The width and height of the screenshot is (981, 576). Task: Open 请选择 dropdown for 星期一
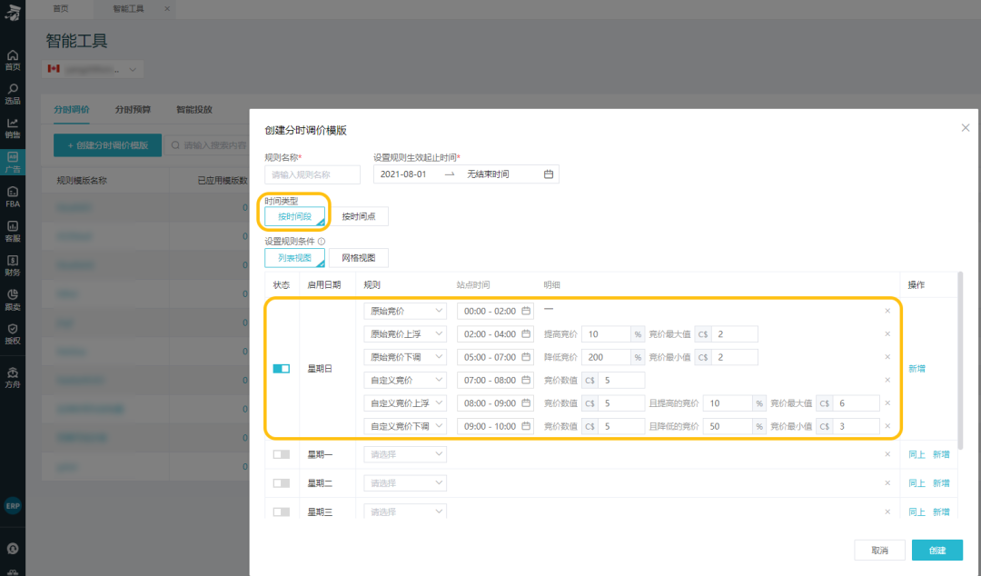(x=405, y=454)
